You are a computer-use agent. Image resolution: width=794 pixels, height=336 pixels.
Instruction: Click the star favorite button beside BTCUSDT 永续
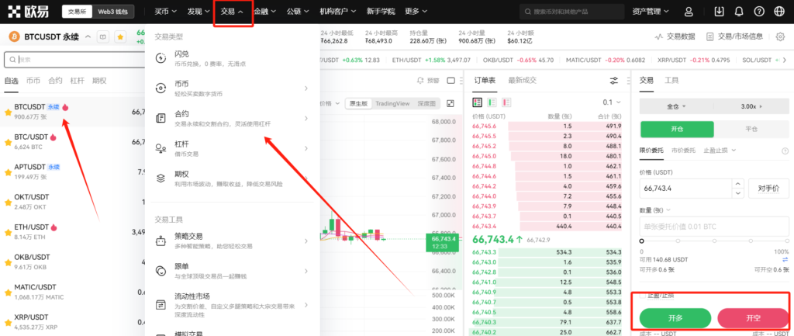pos(120,37)
